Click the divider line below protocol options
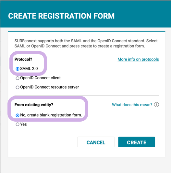This screenshot has width=171, height=173. click(x=87, y=96)
